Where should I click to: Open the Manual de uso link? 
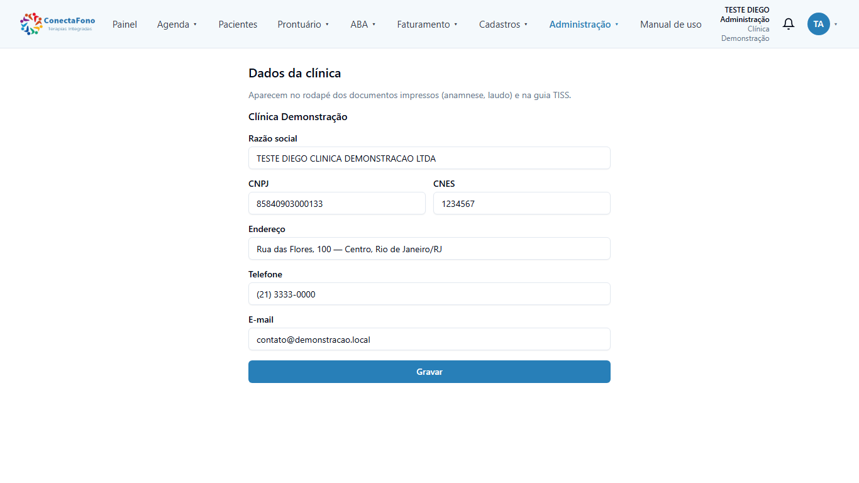pyautogui.click(x=671, y=25)
